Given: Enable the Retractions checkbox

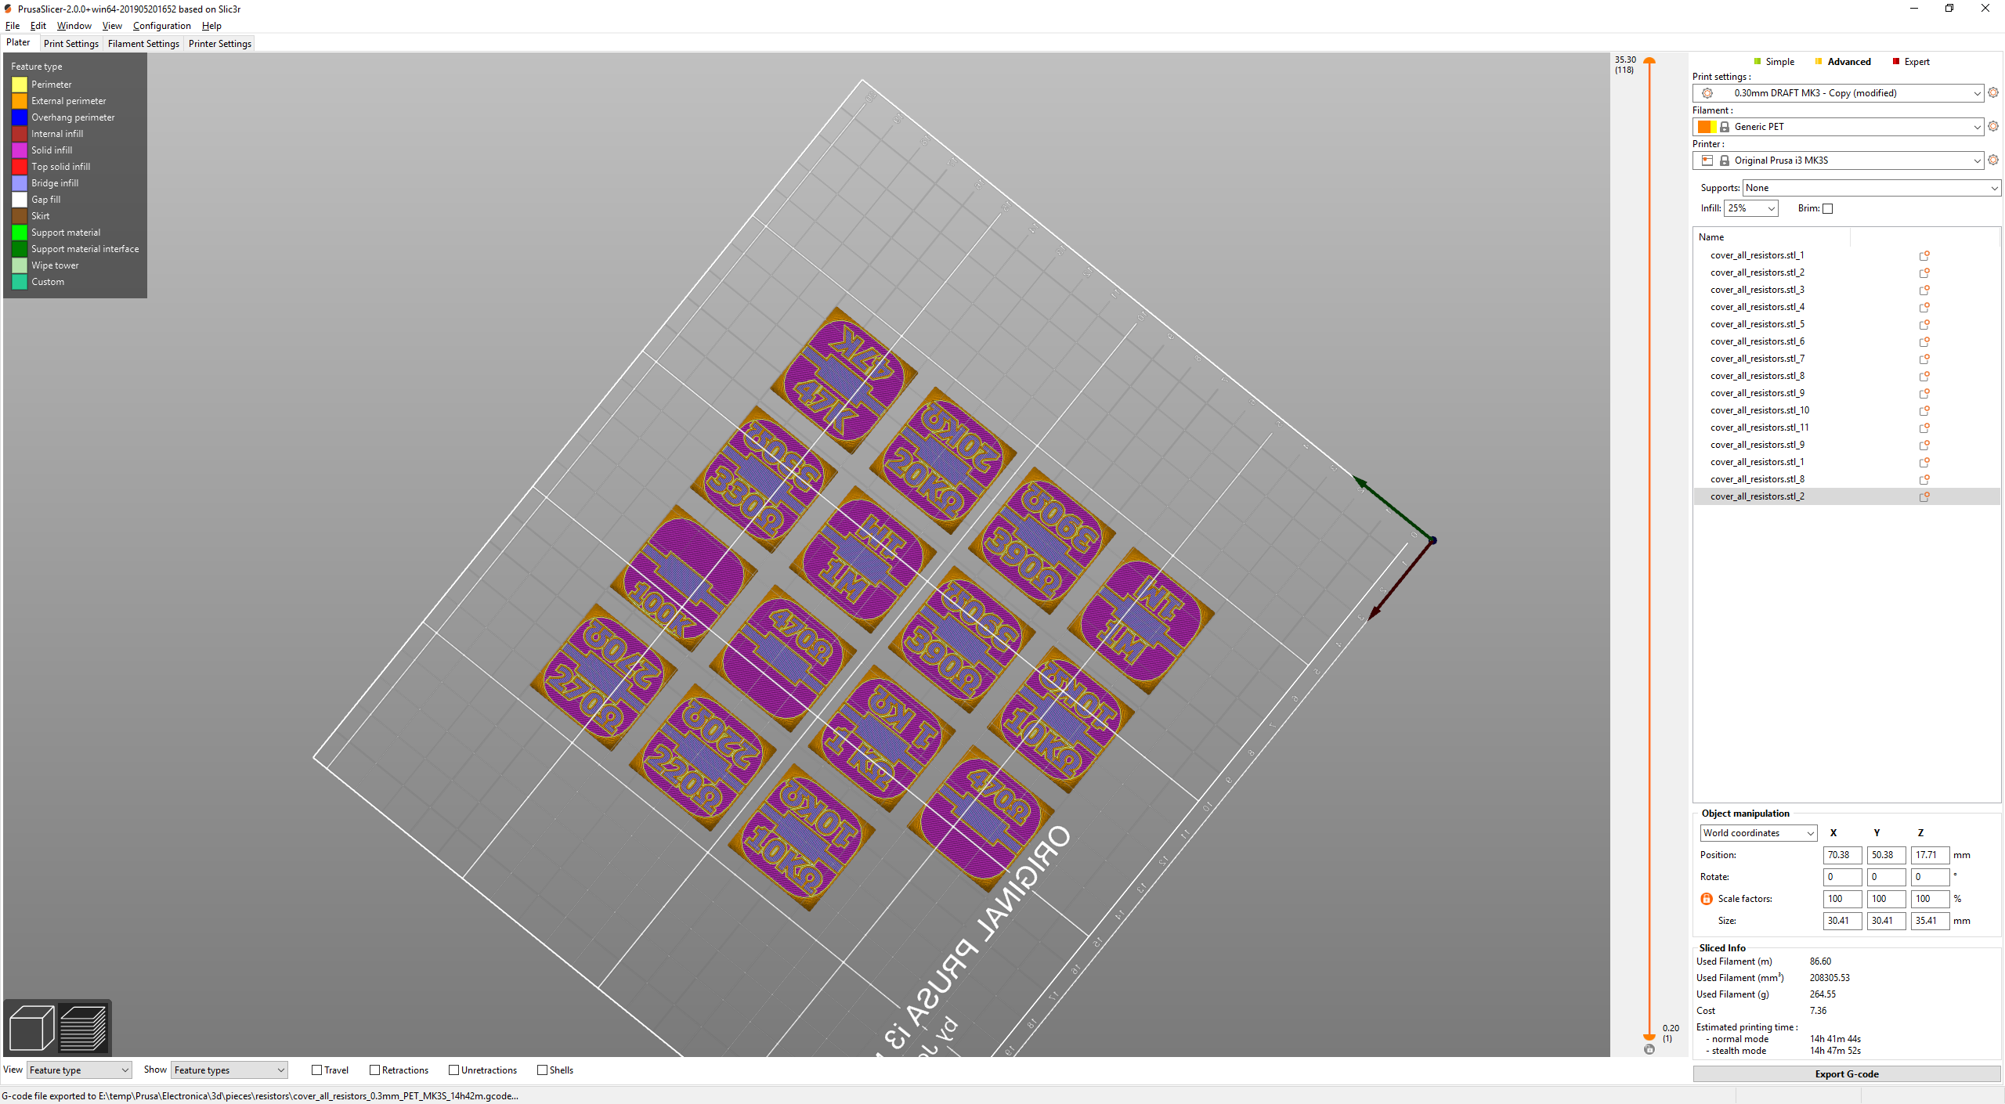Looking at the screenshot, I should (375, 1070).
